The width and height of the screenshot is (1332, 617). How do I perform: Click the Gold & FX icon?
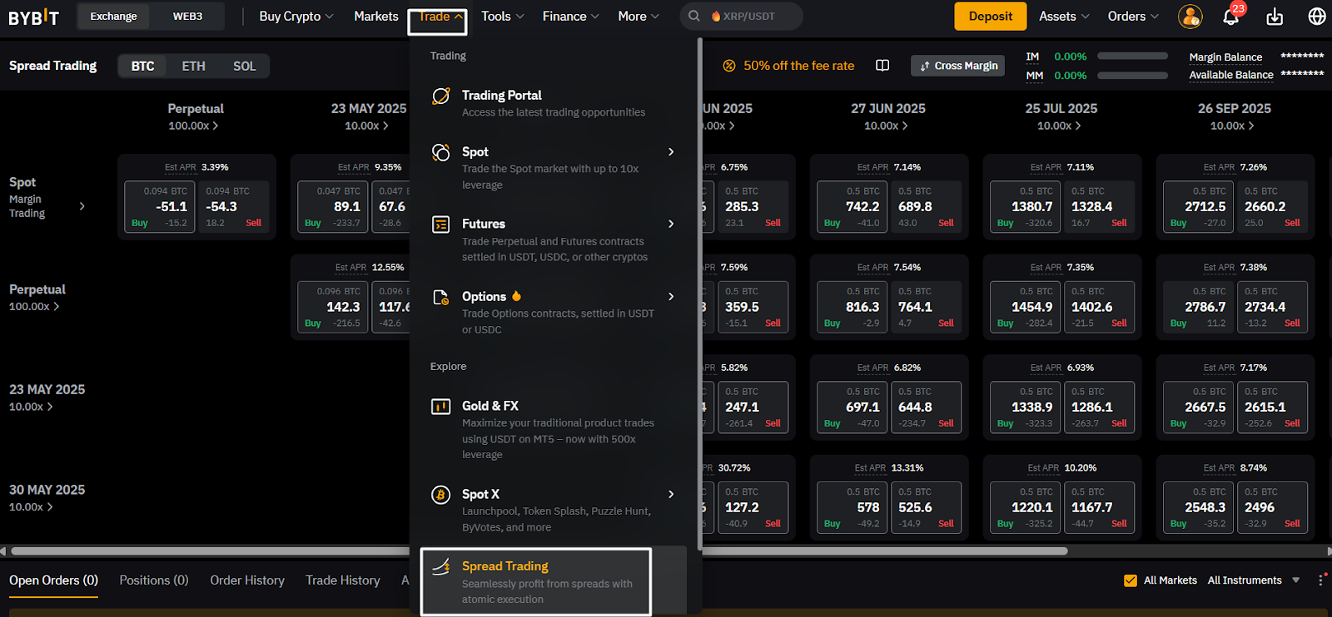click(x=441, y=407)
